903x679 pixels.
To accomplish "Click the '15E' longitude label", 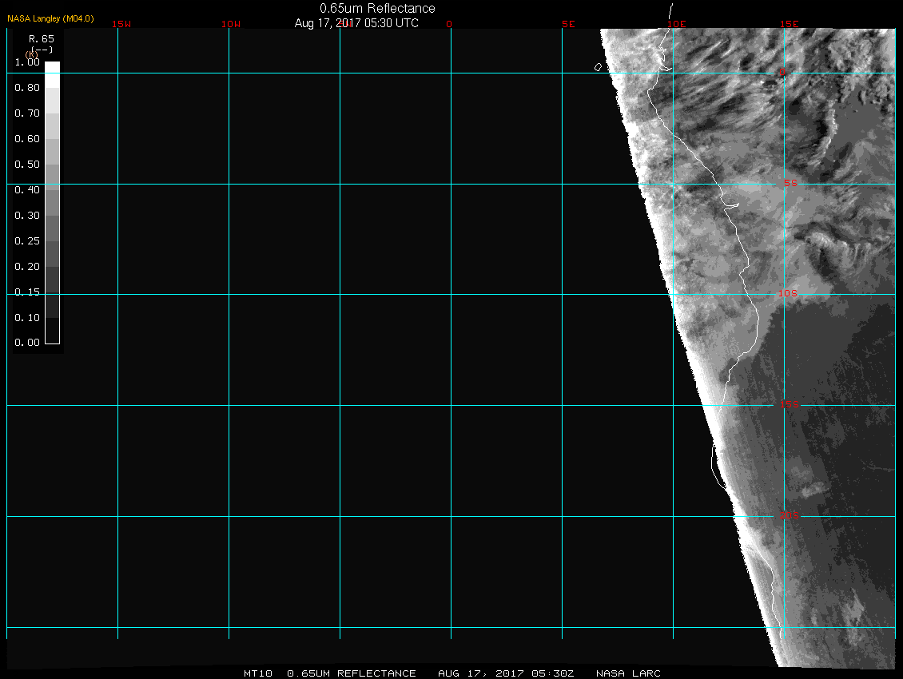I will point(790,24).
